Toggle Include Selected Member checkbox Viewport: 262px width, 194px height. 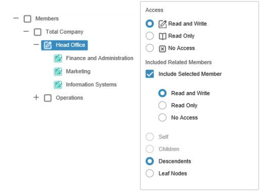click(150, 74)
